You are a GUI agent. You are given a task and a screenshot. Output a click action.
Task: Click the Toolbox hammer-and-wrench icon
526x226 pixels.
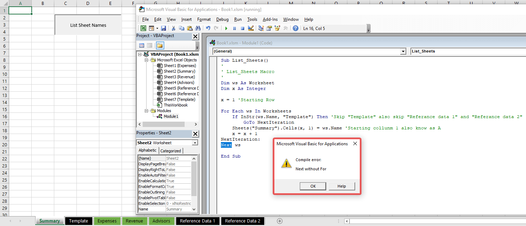pos(285,28)
